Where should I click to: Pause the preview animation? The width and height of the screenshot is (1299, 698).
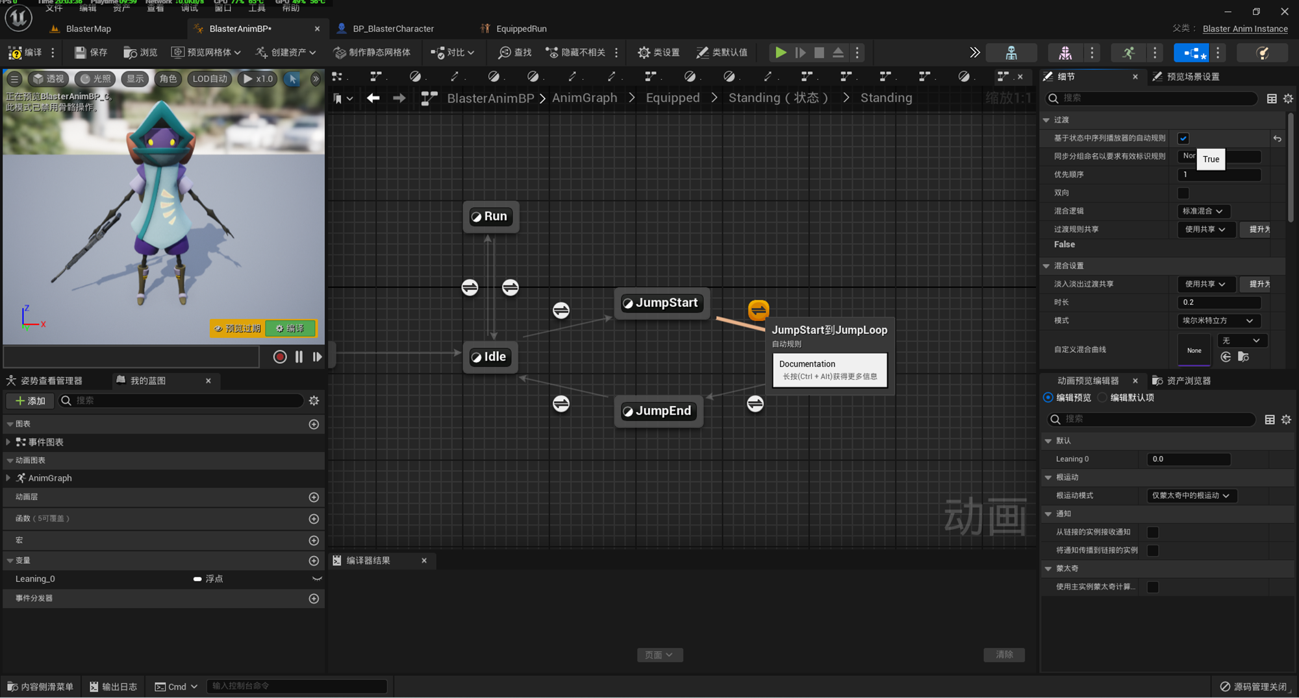tap(299, 357)
